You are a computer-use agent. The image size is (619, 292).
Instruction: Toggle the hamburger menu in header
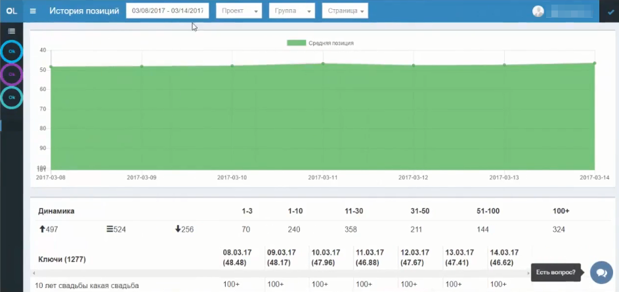coord(33,11)
